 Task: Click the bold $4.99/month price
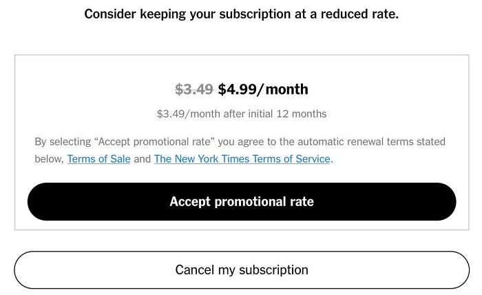pos(263,90)
